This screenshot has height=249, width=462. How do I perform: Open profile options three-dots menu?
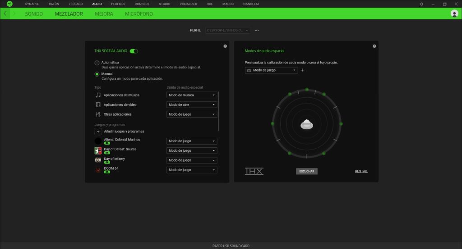[x=257, y=30]
